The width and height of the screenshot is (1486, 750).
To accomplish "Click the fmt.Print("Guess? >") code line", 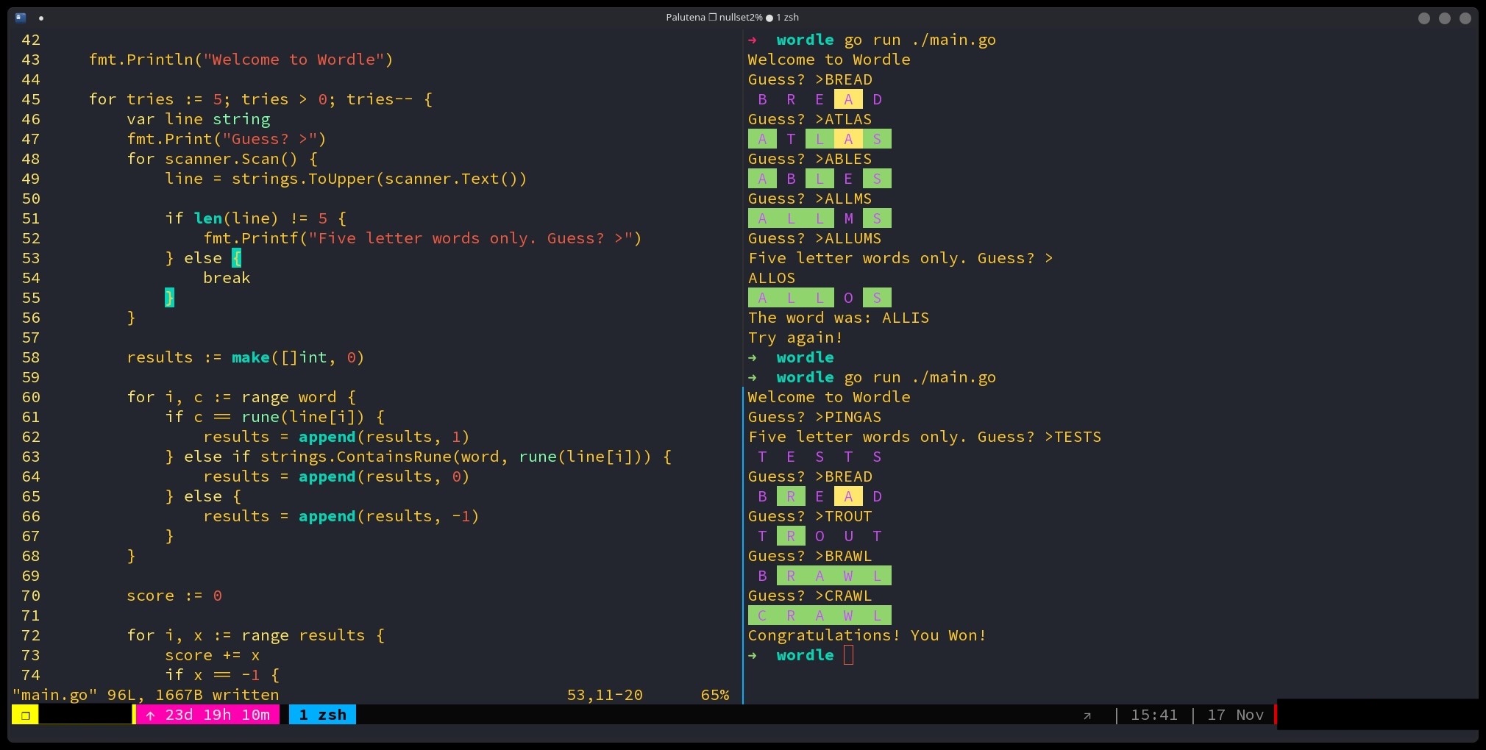I will [x=226, y=139].
